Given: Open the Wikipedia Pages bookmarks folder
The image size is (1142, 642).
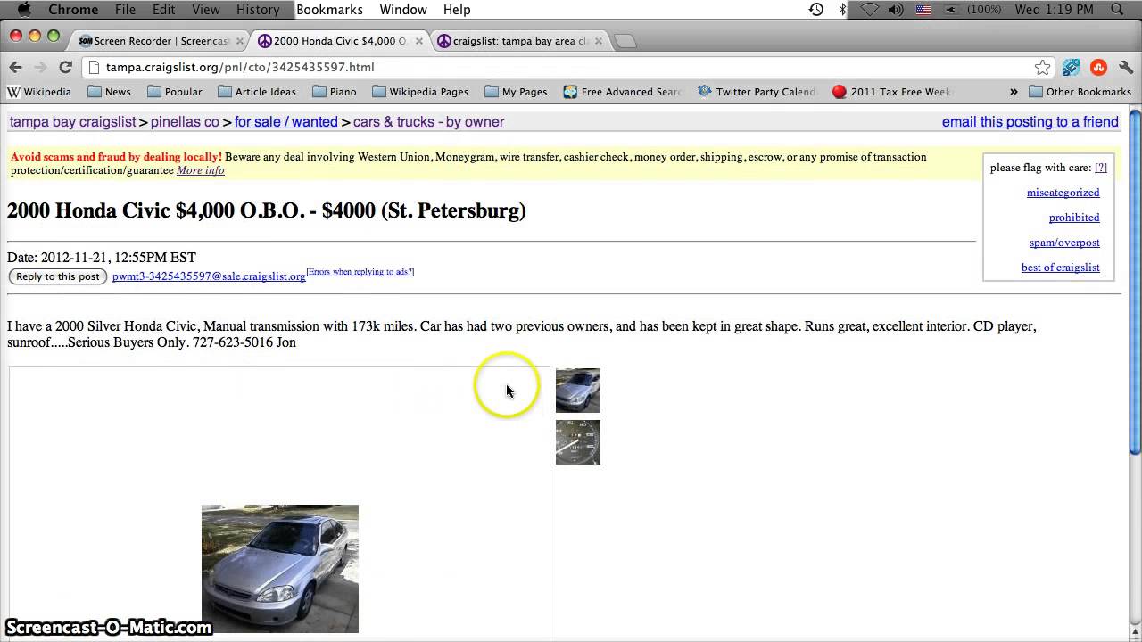Looking at the screenshot, I should point(420,92).
